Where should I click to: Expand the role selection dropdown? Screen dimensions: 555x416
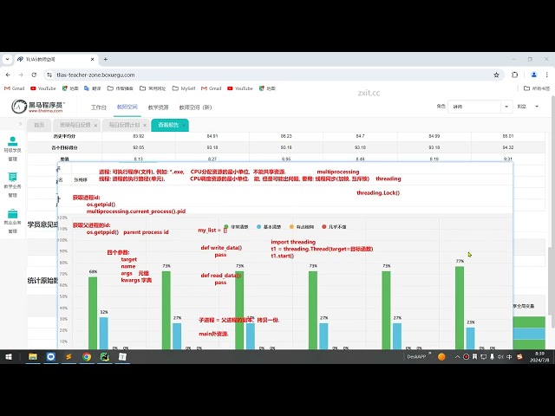click(480, 107)
